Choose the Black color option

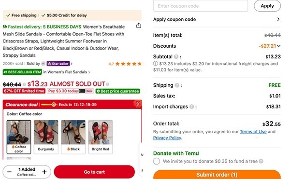coord(73,137)
